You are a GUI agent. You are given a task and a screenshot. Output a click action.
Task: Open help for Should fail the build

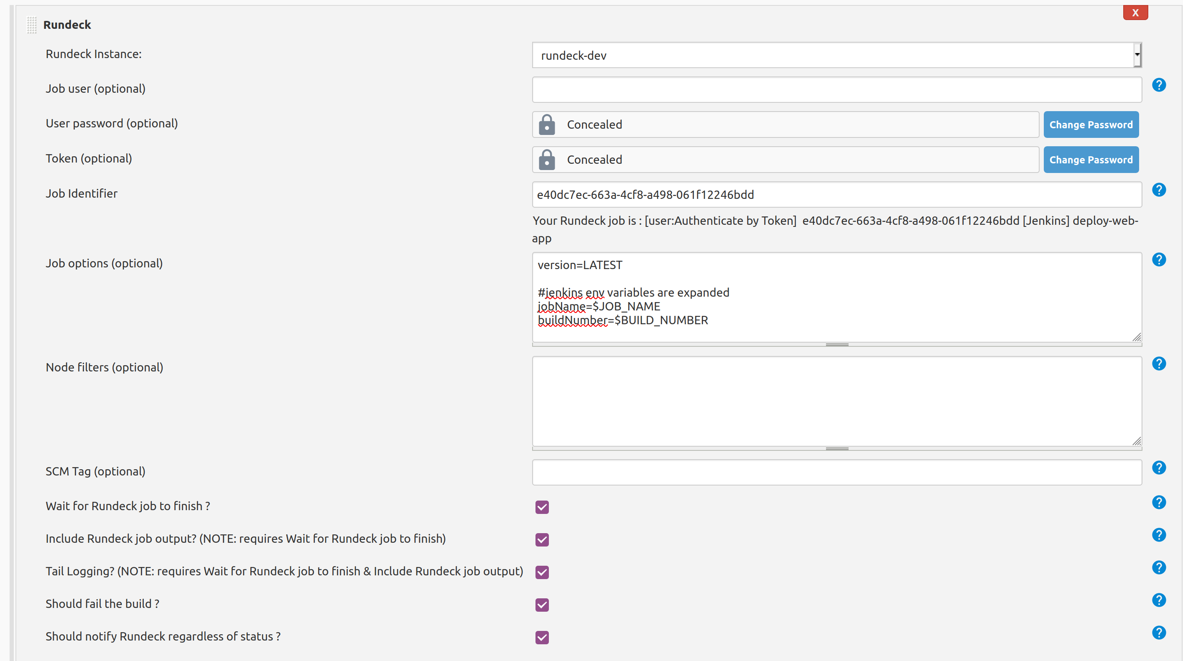[1158, 600]
